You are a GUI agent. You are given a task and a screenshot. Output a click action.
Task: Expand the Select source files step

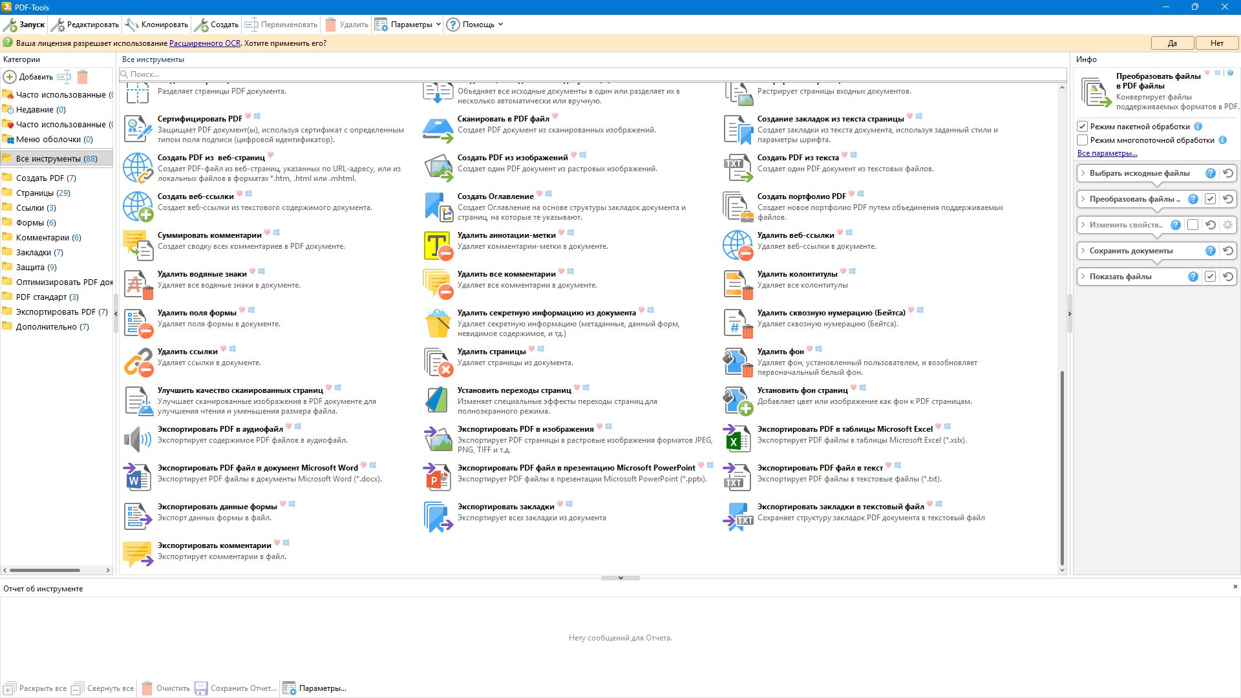click(1083, 173)
